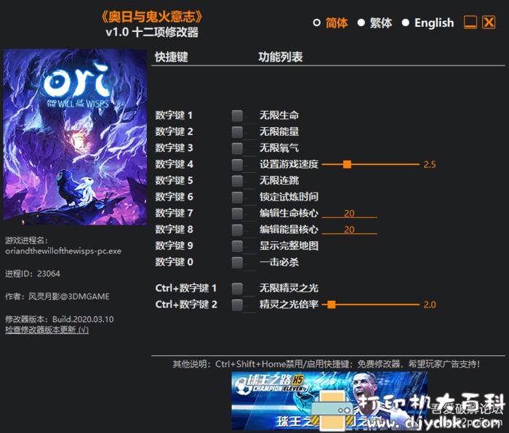Toggle 无限能量 cheat switch
This screenshot has width=509, height=433.
(237, 131)
